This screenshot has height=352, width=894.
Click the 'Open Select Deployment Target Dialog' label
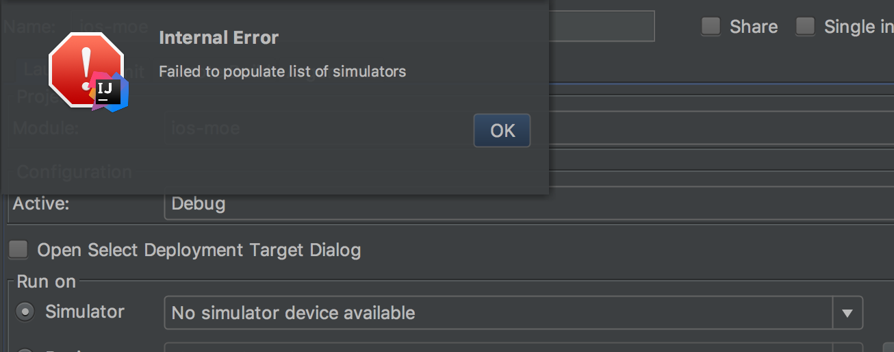199,251
